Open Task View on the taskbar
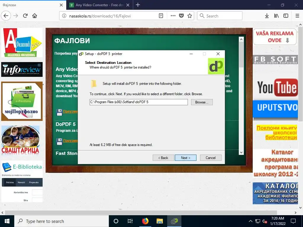This screenshot has width=303, height=227. click(x=130, y=221)
